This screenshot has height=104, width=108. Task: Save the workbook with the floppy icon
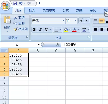click(15, 3)
